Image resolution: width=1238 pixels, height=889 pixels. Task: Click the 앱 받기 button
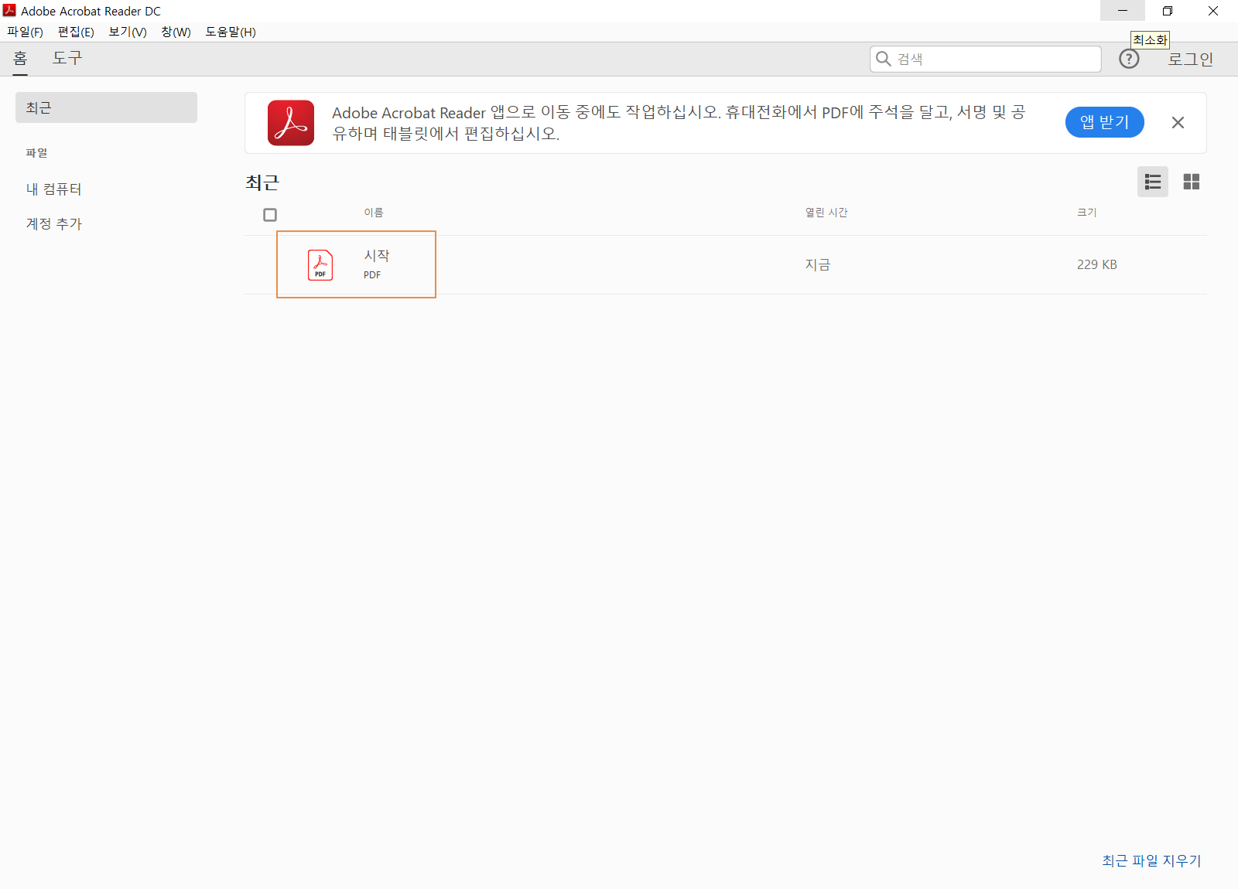point(1104,122)
